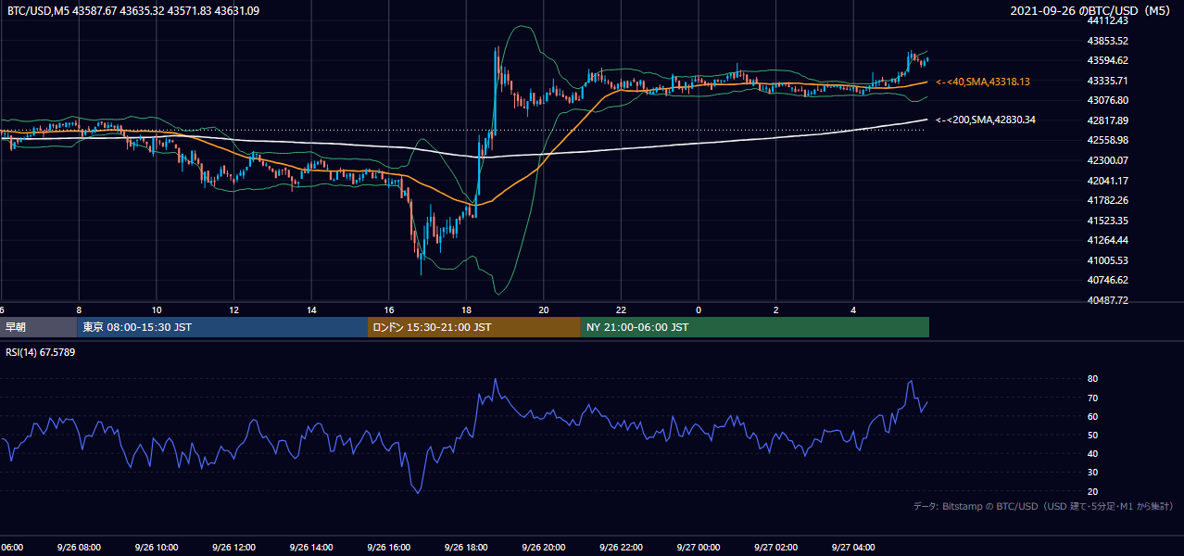Click the 9/26 14:00 time label

pyautogui.click(x=311, y=548)
